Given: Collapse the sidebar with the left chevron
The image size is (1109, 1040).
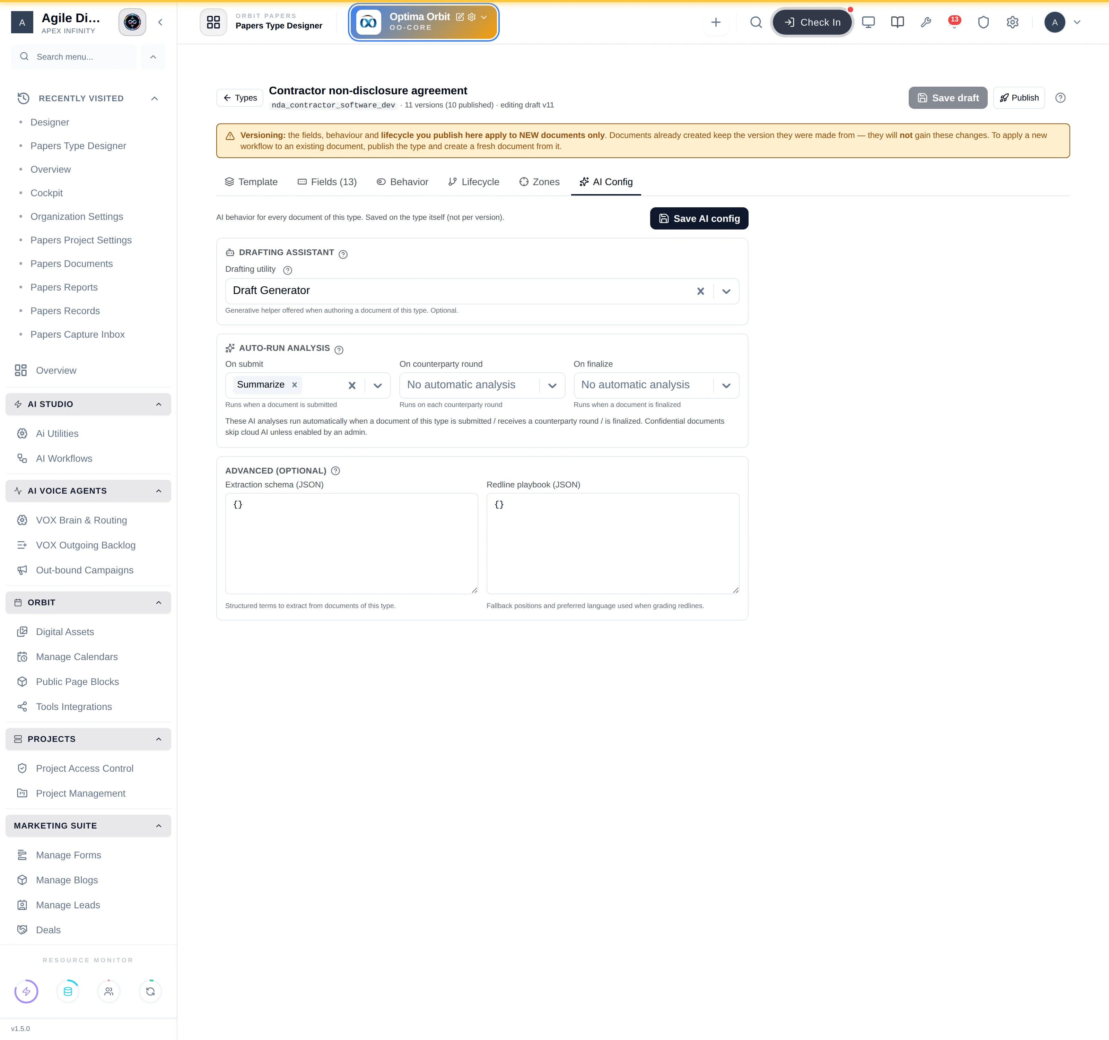Looking at the screenshot, I should 160,22.
